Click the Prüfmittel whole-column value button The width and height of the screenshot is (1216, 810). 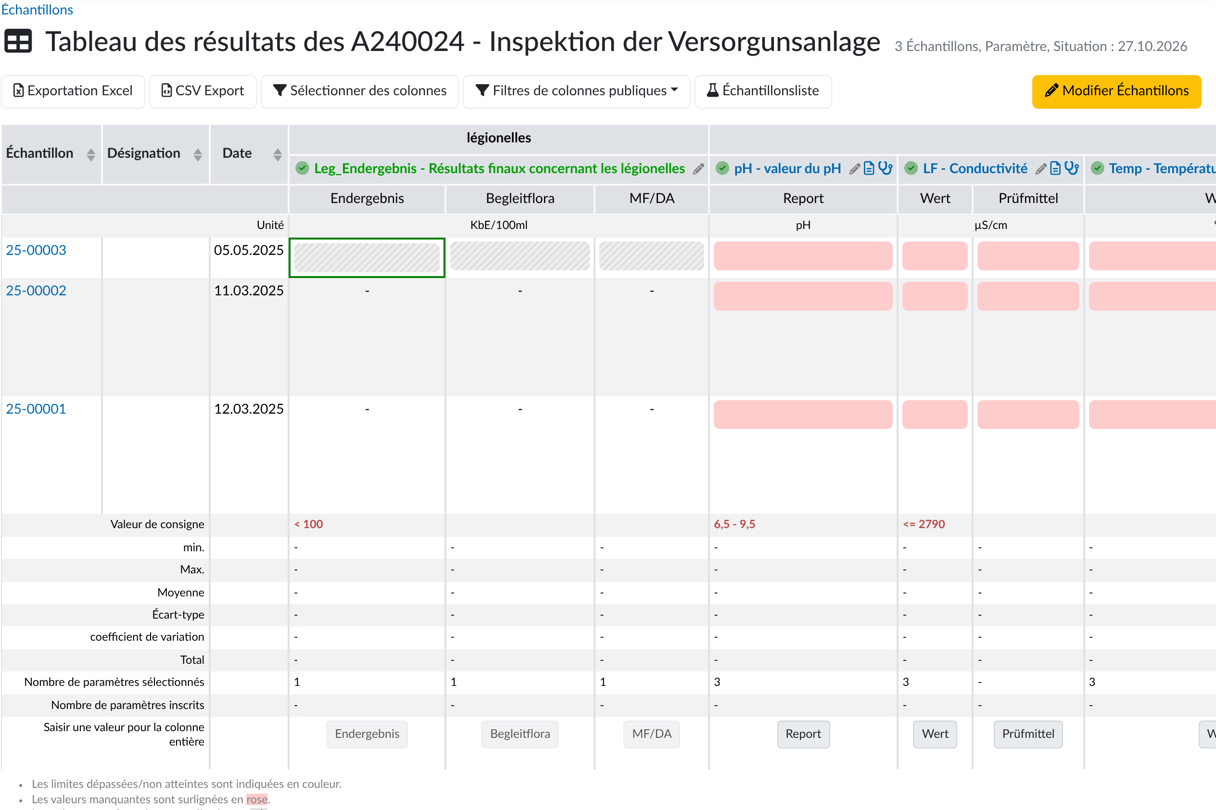point(1028,734)
